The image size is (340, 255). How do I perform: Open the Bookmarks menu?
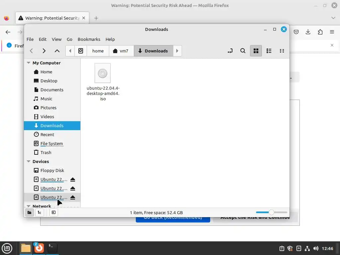[89, 39]
